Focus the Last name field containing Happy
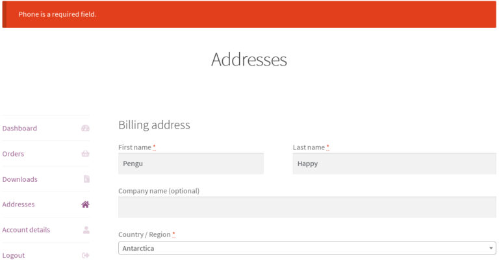 pos(394,164)
